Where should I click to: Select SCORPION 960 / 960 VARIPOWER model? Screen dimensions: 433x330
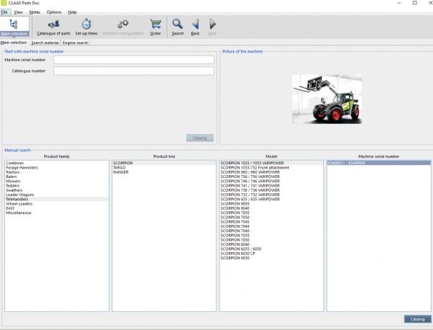point(271,172)
